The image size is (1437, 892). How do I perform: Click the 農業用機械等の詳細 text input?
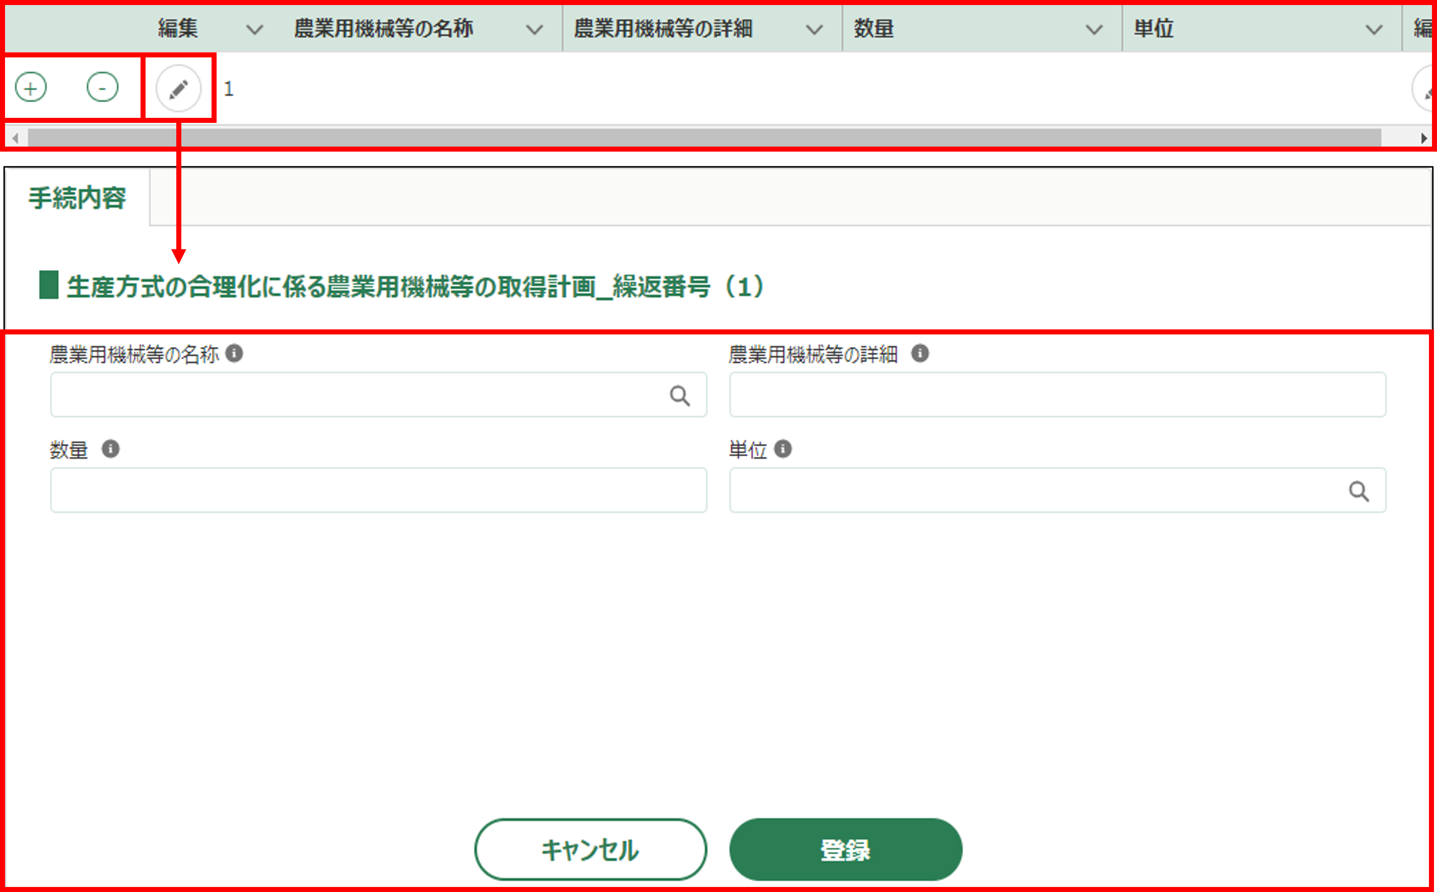click(1057, 395)
